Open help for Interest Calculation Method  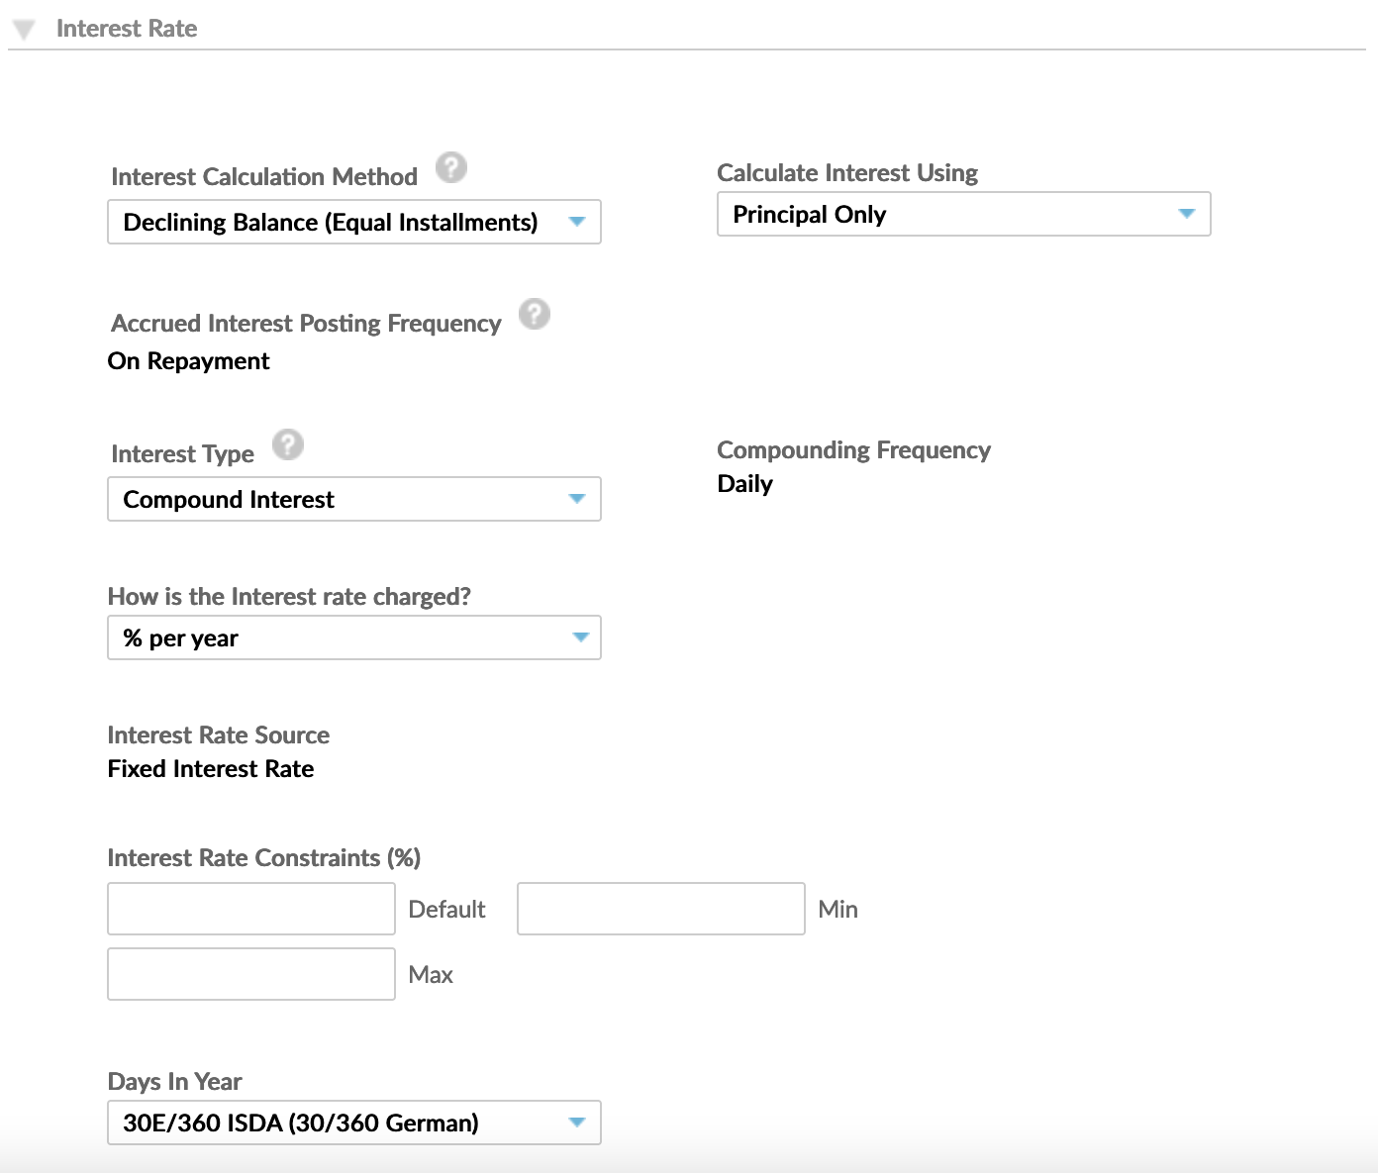(451, 168)
